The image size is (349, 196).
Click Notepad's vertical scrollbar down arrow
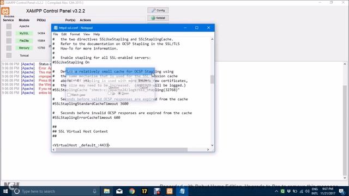(212, 145)
